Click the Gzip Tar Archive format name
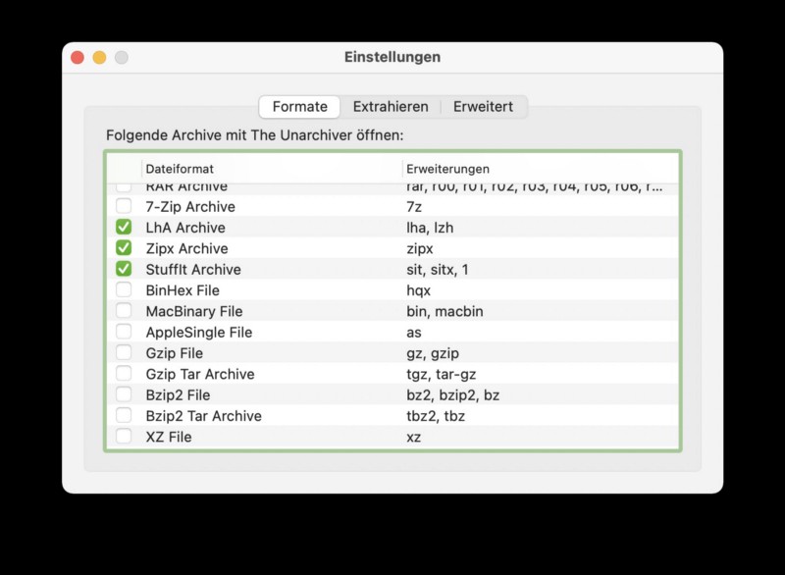Image resolution: width=785 pixels, height=575 pixels. (x=200, y=374)
